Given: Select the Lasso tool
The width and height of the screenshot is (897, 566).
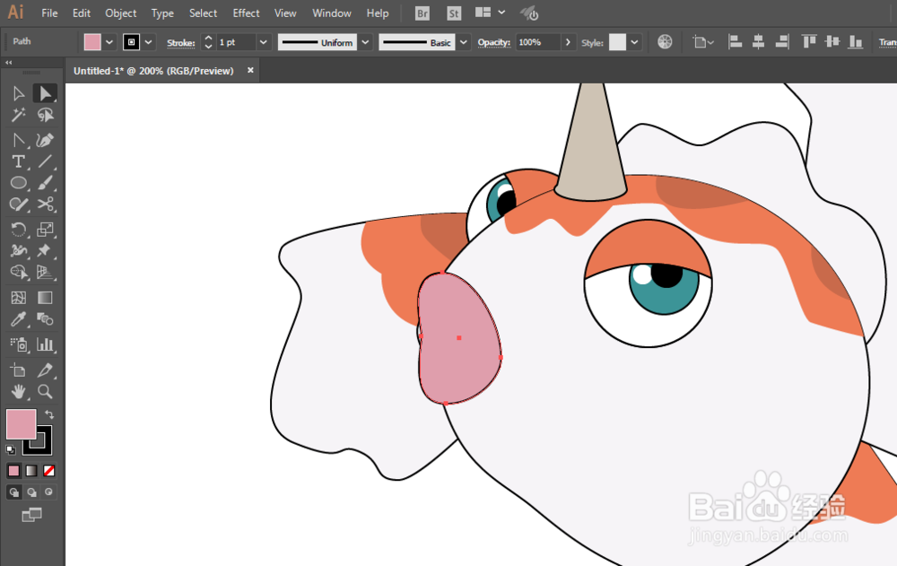Looking at the screenshot, I should pyautogui.click(x=45, y=115).
